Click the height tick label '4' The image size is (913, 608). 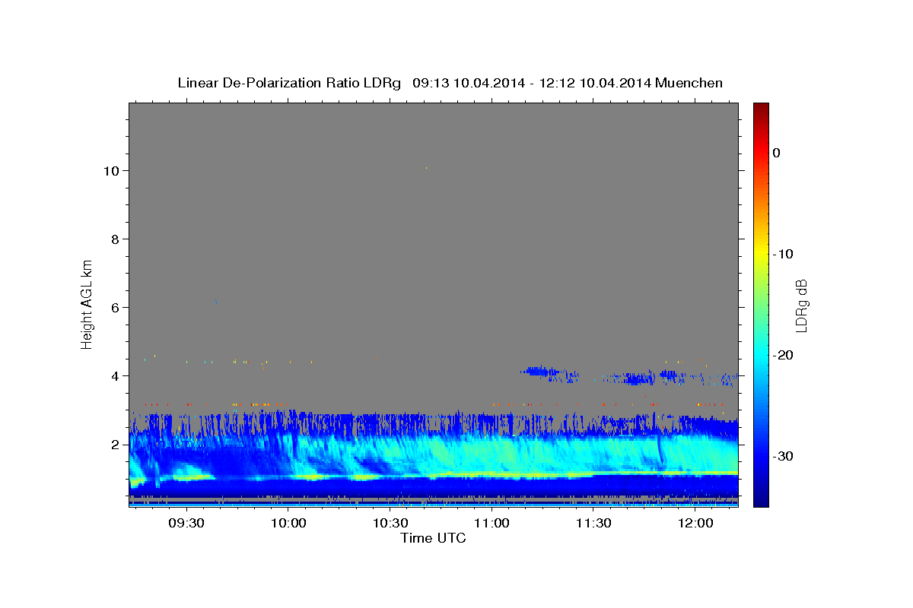tap(116, 375)
